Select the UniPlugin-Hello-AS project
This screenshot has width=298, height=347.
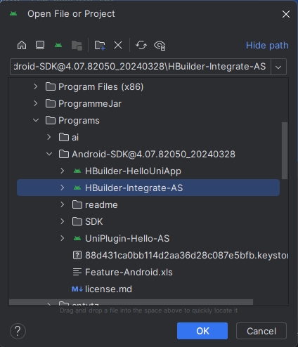click(148, 238)
